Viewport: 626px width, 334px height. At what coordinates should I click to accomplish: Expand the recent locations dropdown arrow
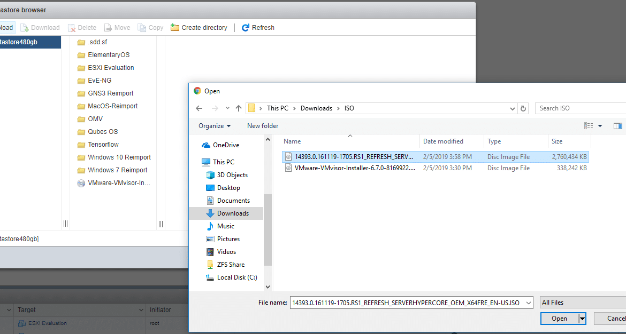[x=227, y=108]
